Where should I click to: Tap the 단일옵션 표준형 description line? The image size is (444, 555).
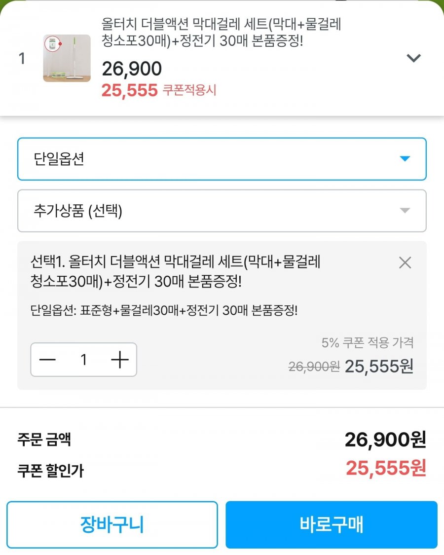pyautogui.click(x=164, y=311)
